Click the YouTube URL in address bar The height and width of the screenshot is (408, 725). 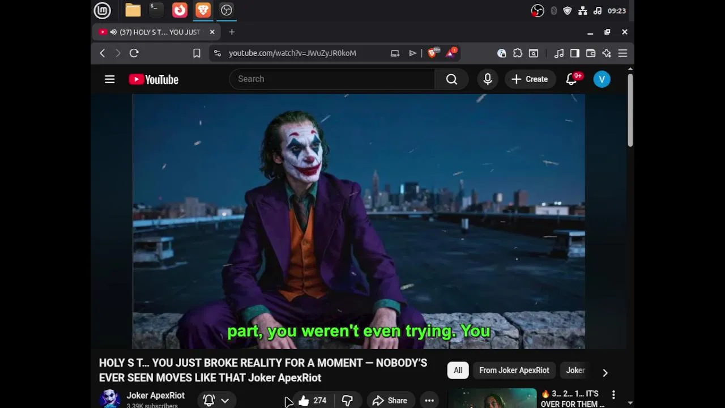[292, 53]
